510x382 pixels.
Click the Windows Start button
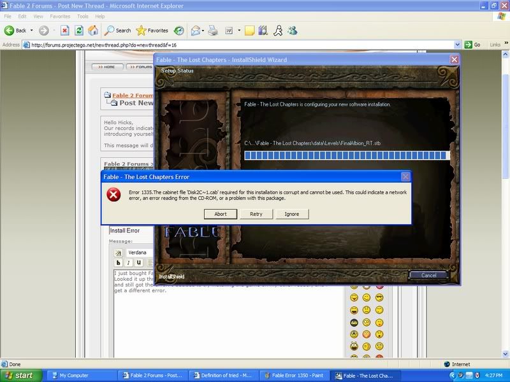click(x=21, y=376)
